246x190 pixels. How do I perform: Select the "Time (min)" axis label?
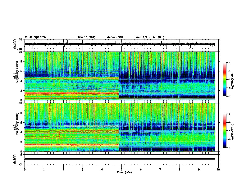(124, 172)
